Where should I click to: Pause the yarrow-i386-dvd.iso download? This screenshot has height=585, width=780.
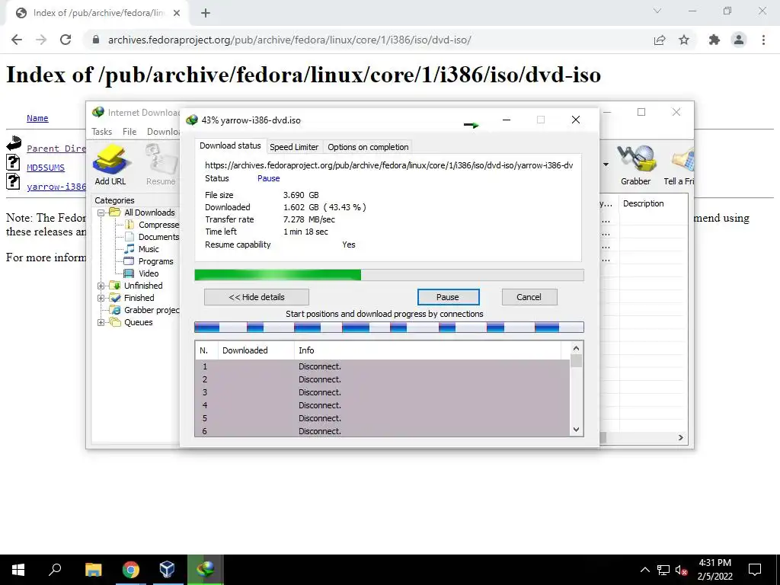[x=448, y=297]
